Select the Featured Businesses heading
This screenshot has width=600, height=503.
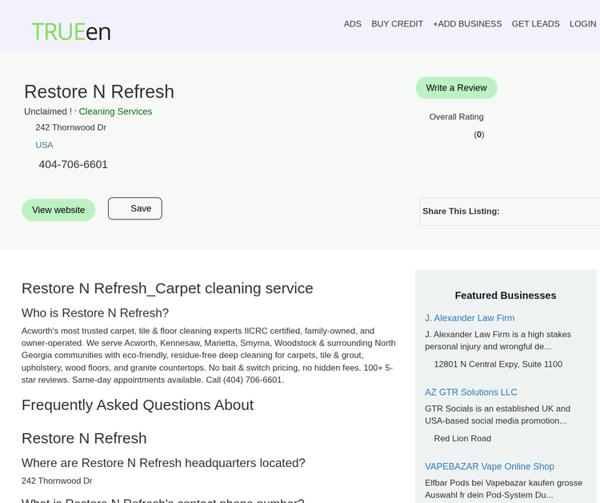coord(506,296)
